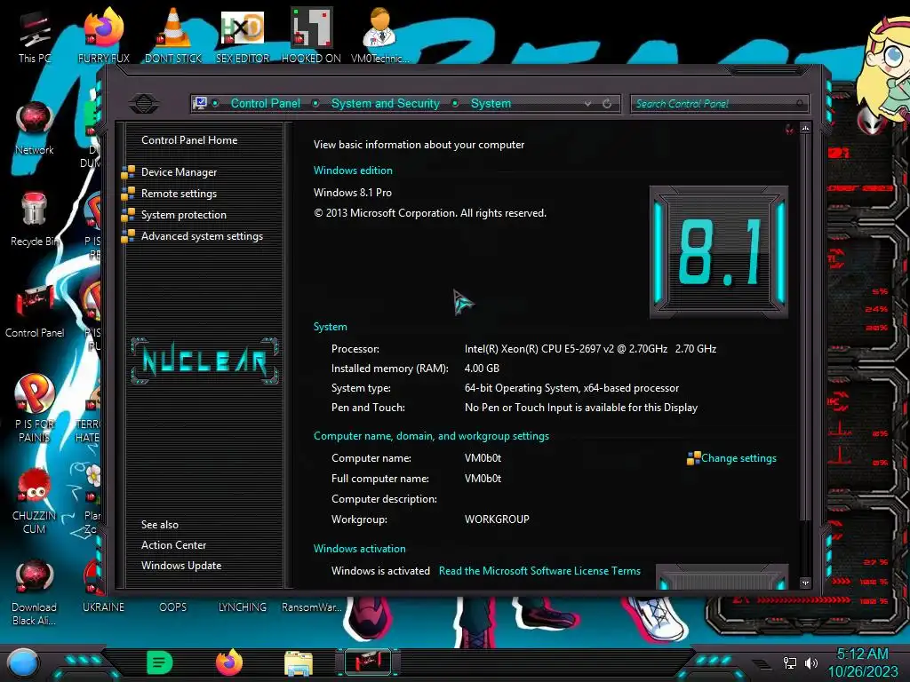Image resolution: width=910 pixels, height=682 pixels.
Task: Open the This PC desktop icon
Action: coord(35,37)
